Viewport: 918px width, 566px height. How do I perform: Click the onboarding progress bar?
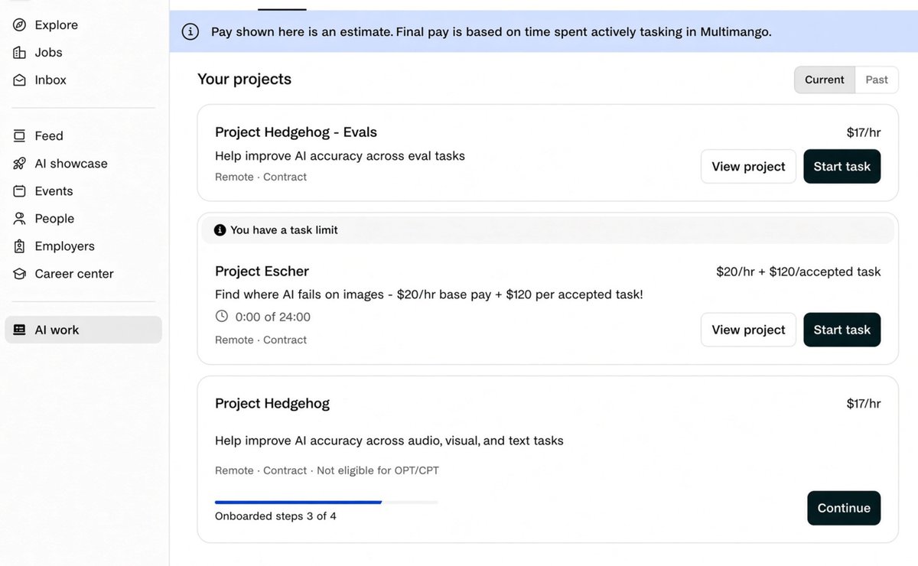click(x=327, y=503)
